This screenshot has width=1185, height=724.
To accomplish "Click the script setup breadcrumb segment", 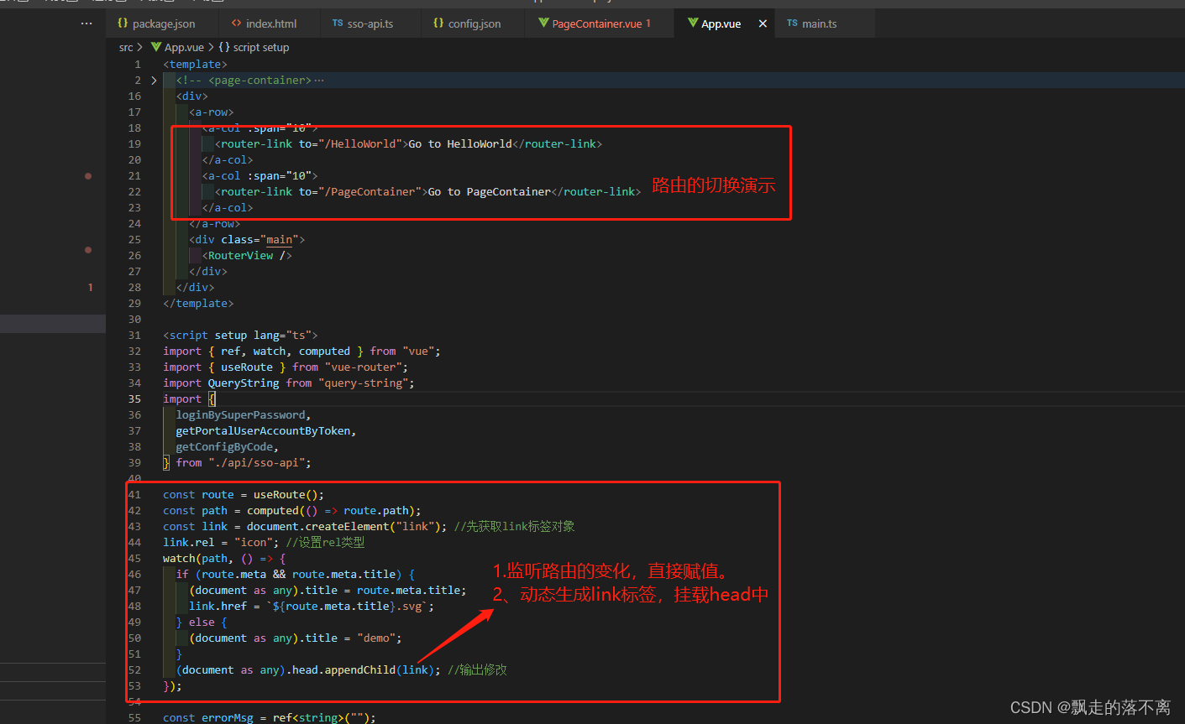I will 261,48.
